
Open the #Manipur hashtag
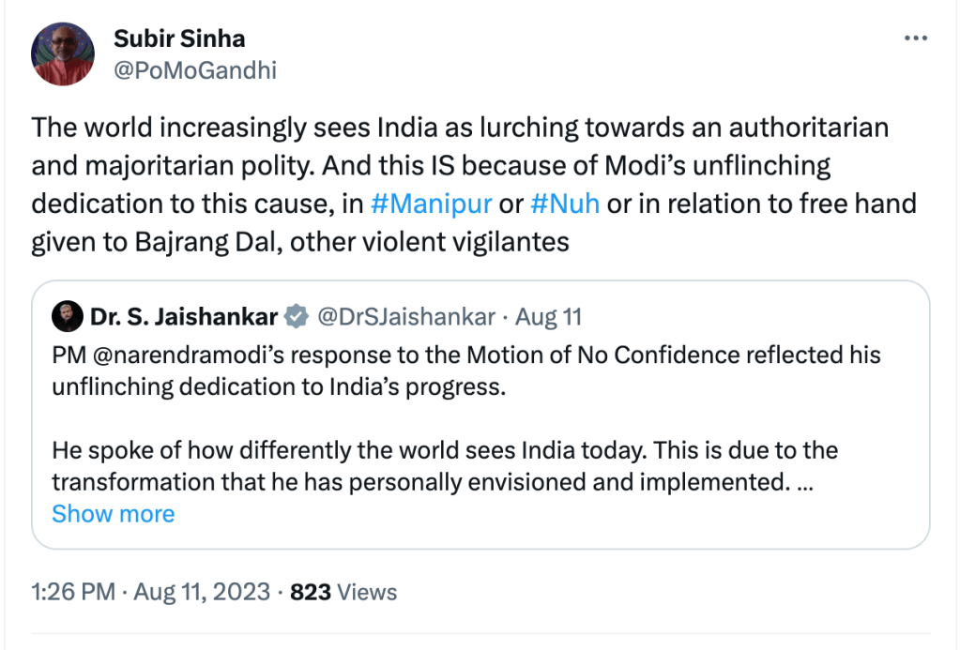(432, 204)
